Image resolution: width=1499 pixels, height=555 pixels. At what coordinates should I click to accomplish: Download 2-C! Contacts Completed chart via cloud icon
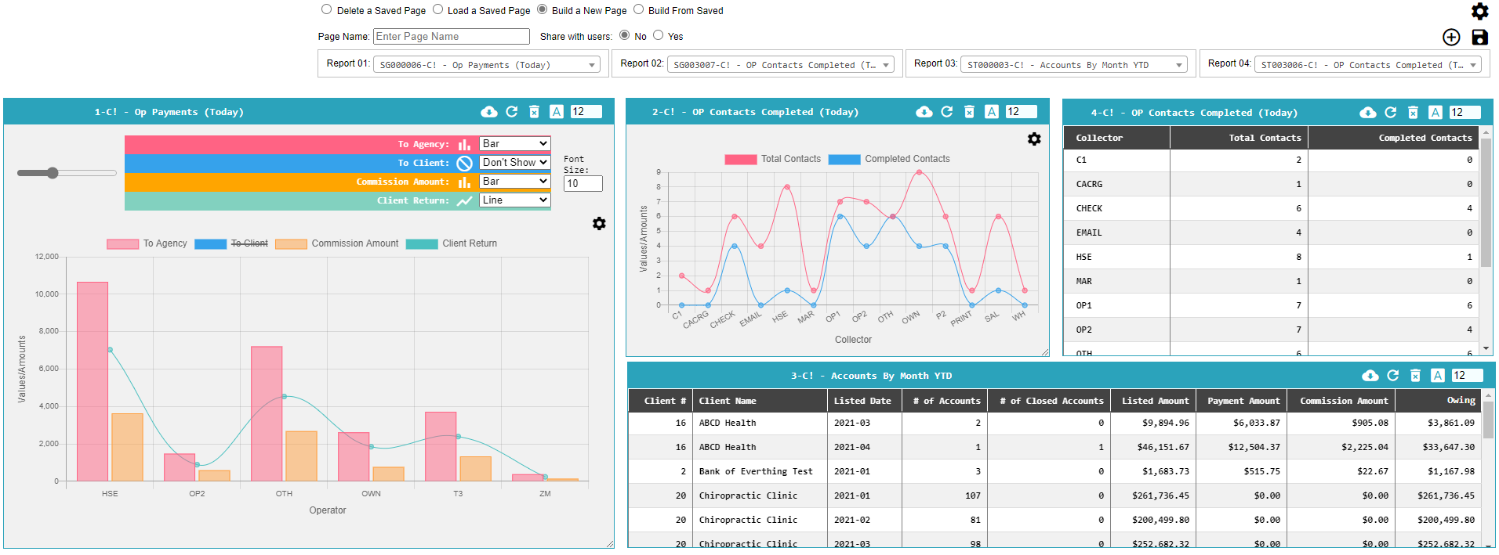point(924,112)
